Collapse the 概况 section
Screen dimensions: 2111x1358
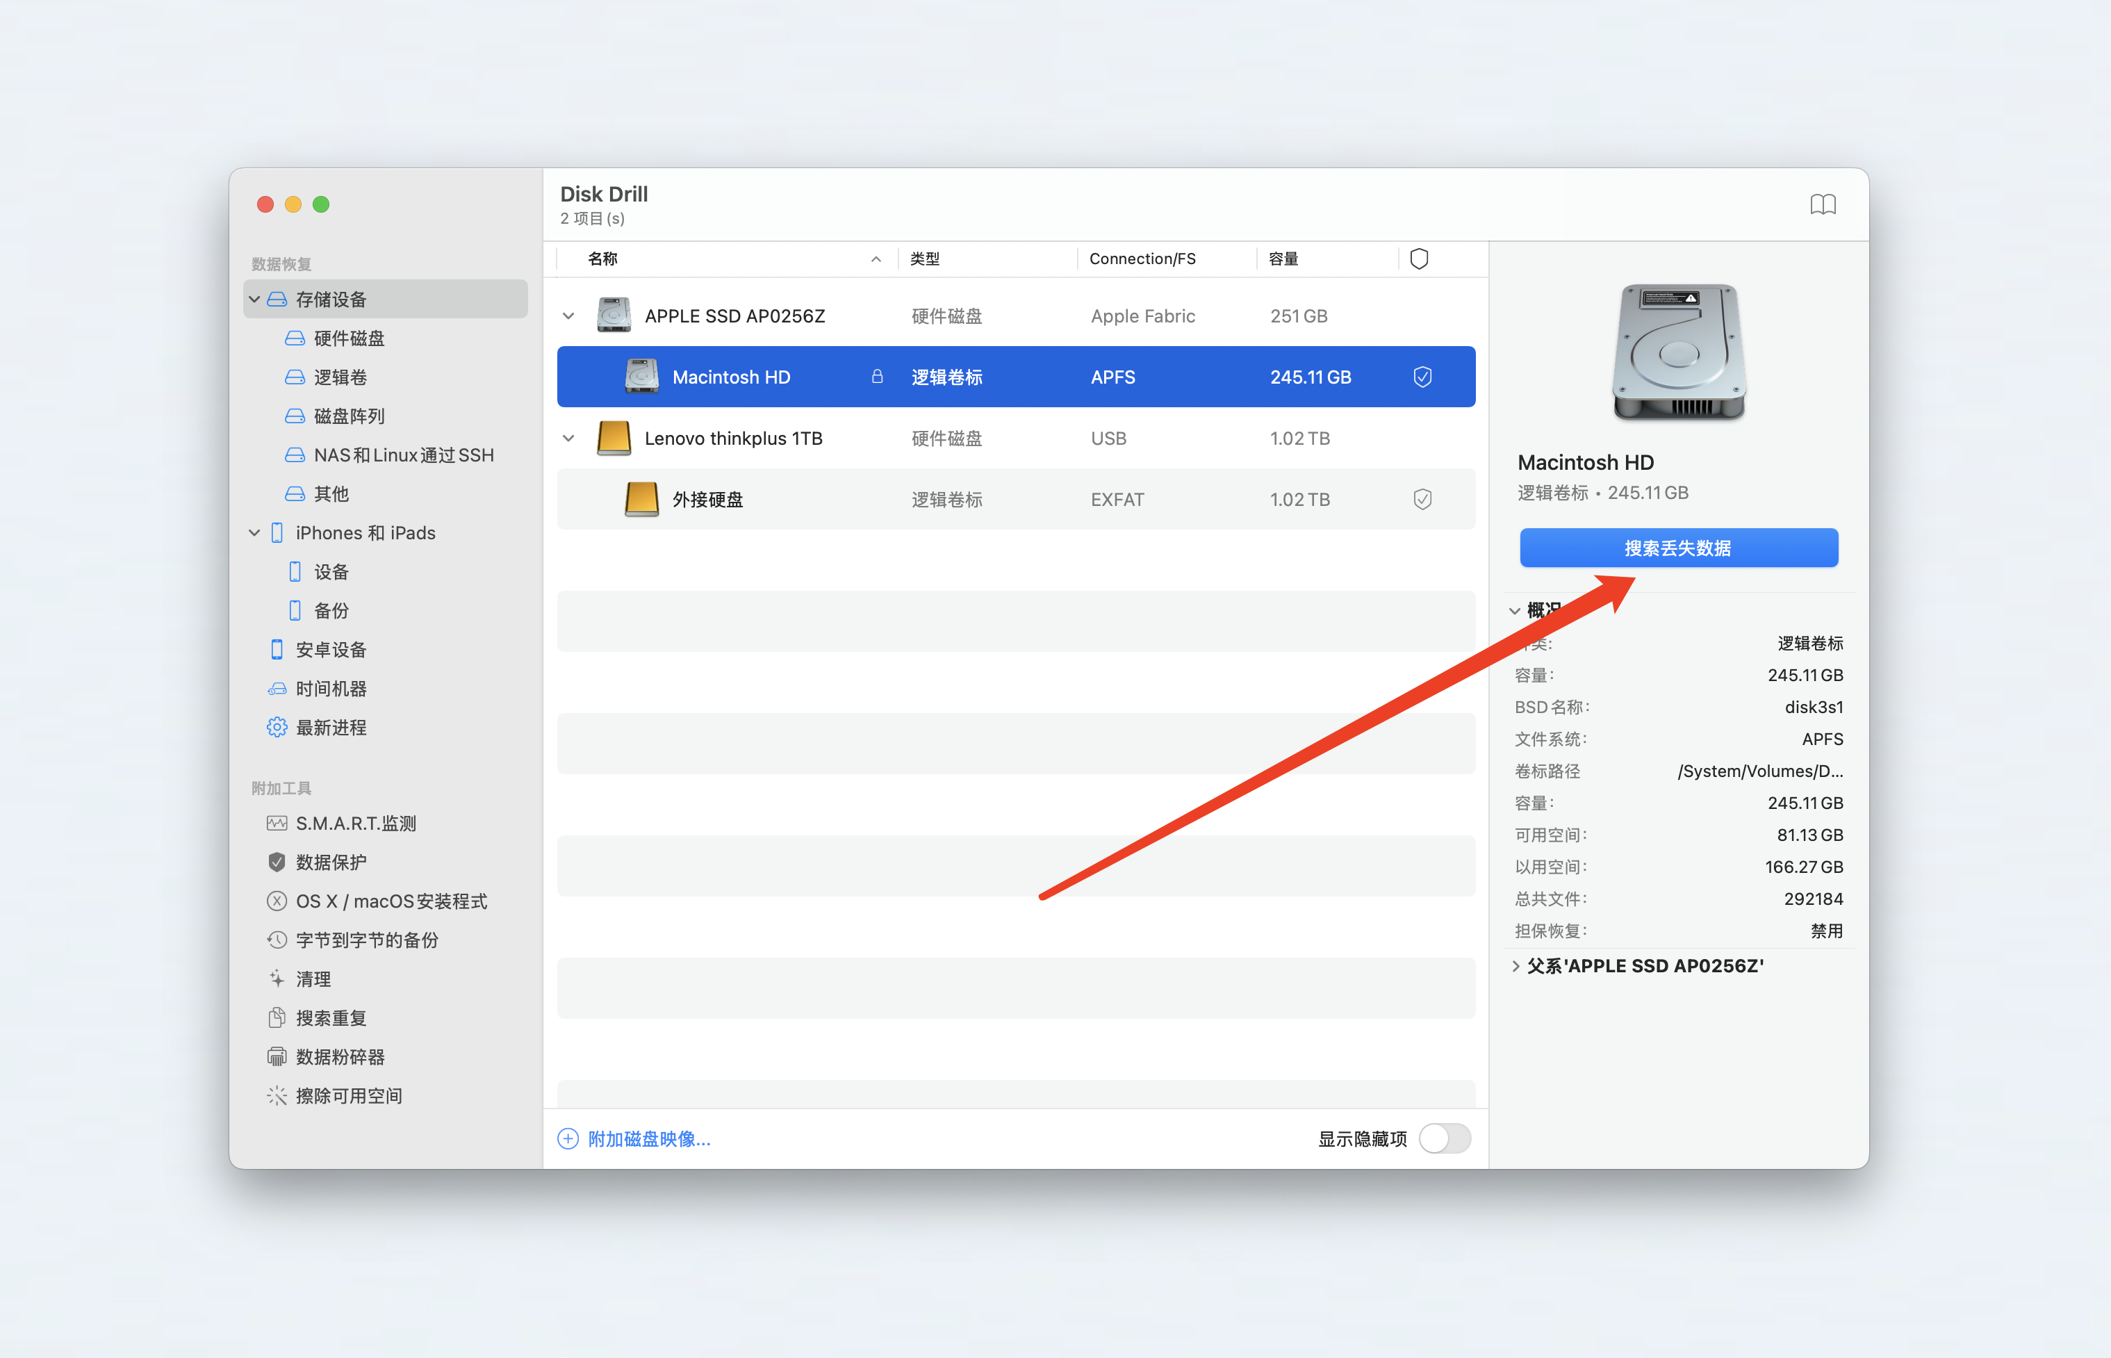click(1514, 610)
